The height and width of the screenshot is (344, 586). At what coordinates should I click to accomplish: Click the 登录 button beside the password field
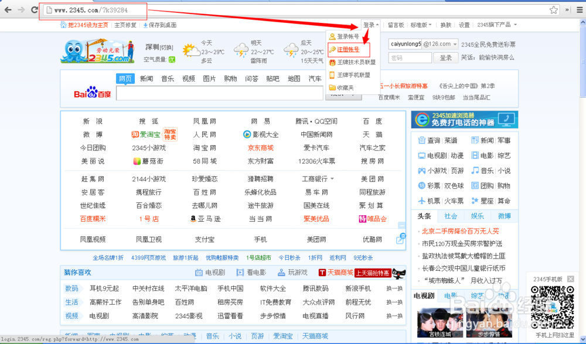click(x=446, y=58)
